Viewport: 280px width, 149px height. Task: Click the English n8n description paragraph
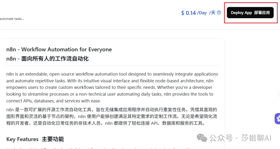(112, 87)
